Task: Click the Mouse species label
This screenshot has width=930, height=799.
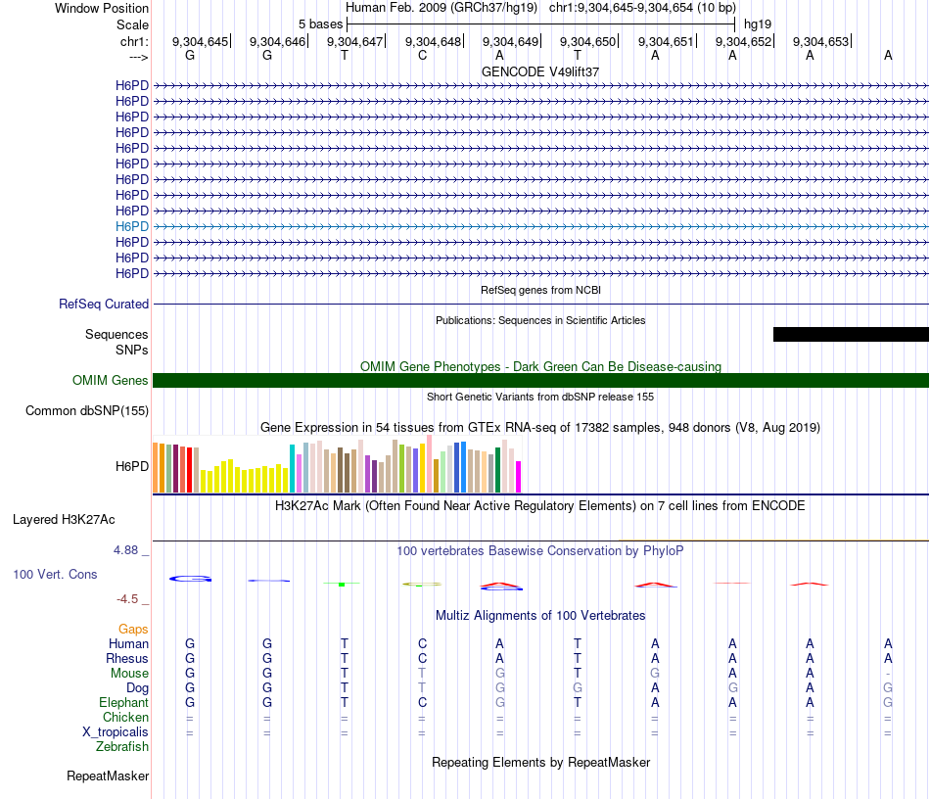Action: pos(129,674)
